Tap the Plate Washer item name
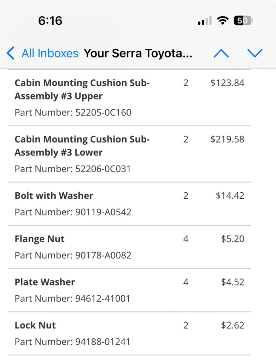Screen dimensions: 276x361 click(45, 282)
